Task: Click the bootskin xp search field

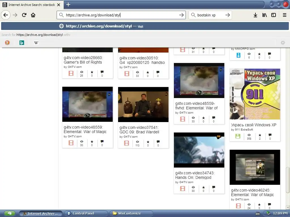Action: [210, 15]
